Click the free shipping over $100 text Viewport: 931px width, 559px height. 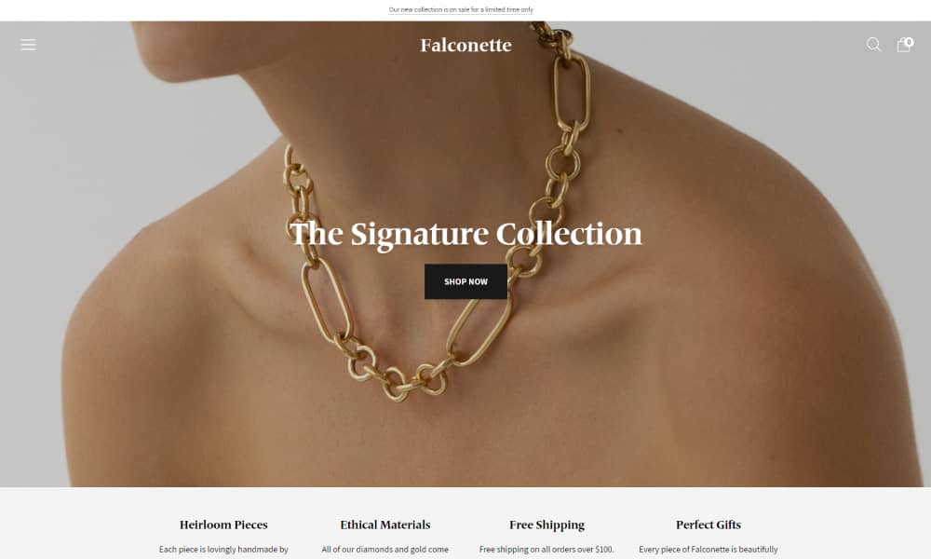click(x=546, y=550)
